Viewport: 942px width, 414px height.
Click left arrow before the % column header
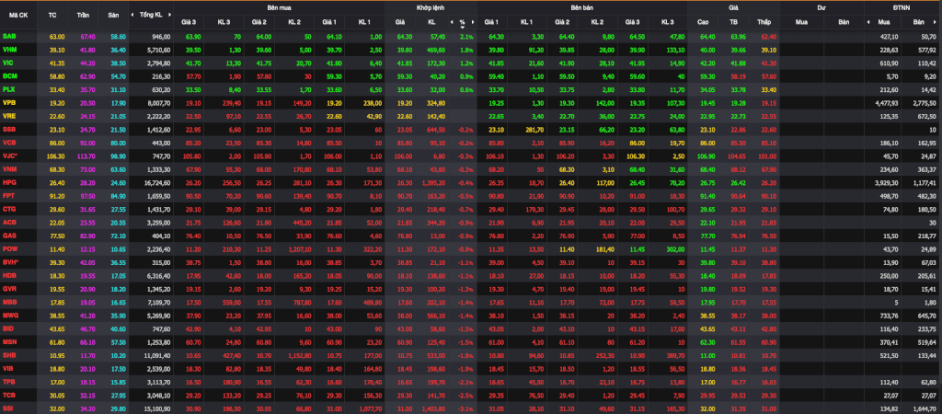(451, 22)
